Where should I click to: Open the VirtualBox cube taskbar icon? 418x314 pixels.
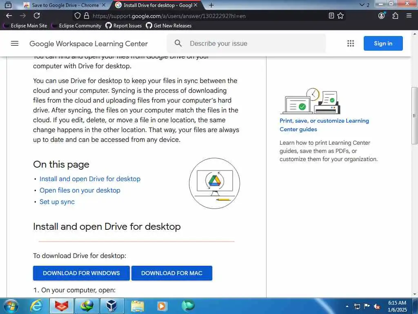click(x=112, y=306)
